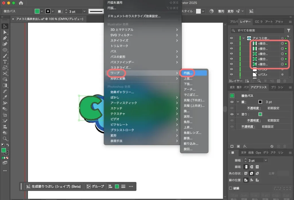Enable the 破線 checkbox in the Stroke panel
This screenshot has height=200, width=294.
231,188
